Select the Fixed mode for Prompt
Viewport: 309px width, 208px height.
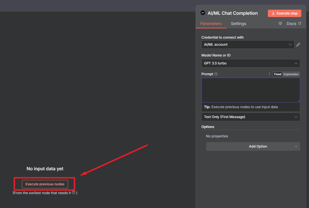click(x=278, y=74)
